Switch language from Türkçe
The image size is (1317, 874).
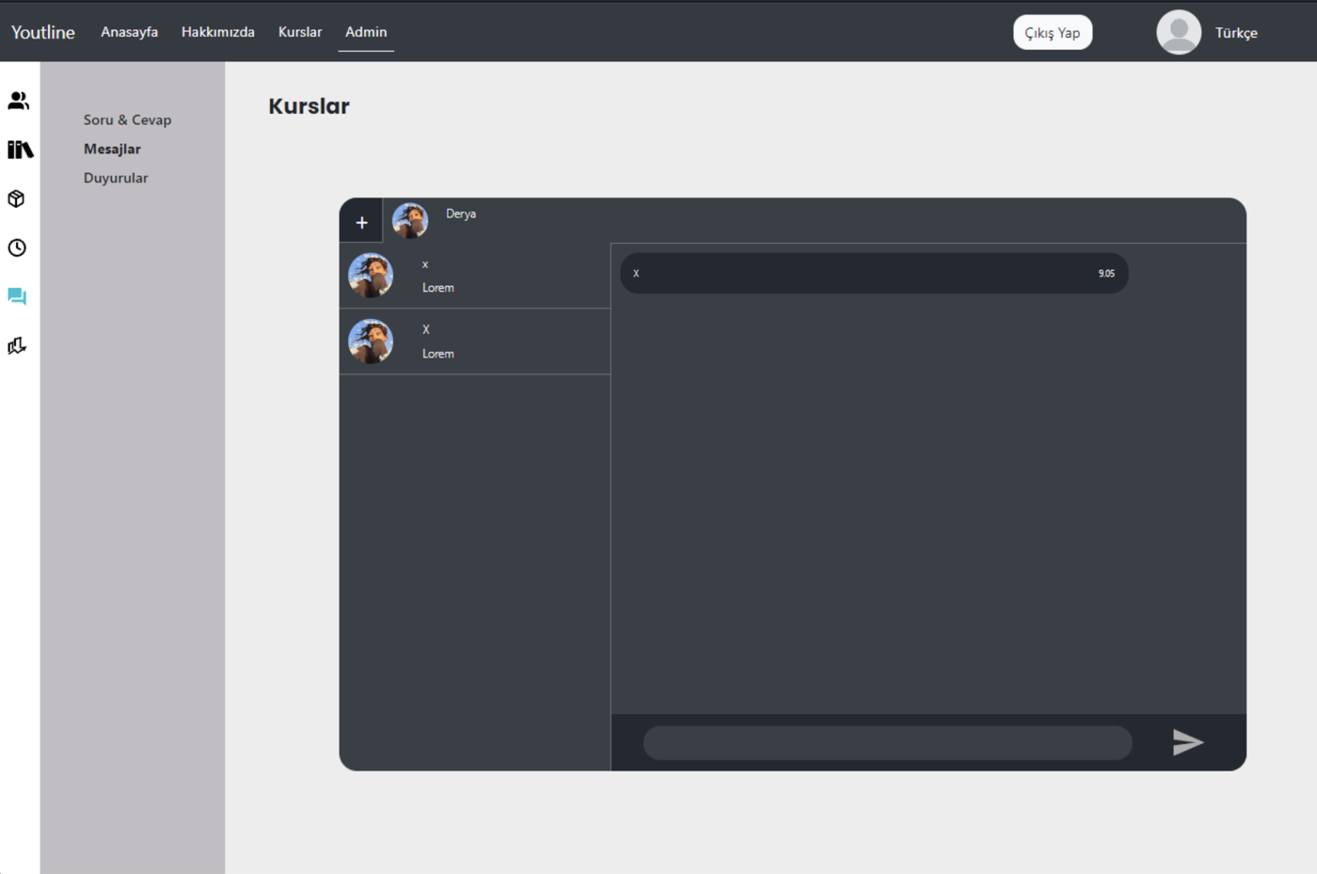(1236, 33)
